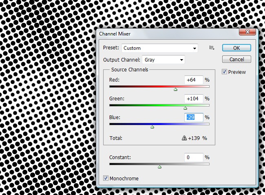Click the Red: label
The height and width of the screenshot is (195, 265).
(114, 80)
